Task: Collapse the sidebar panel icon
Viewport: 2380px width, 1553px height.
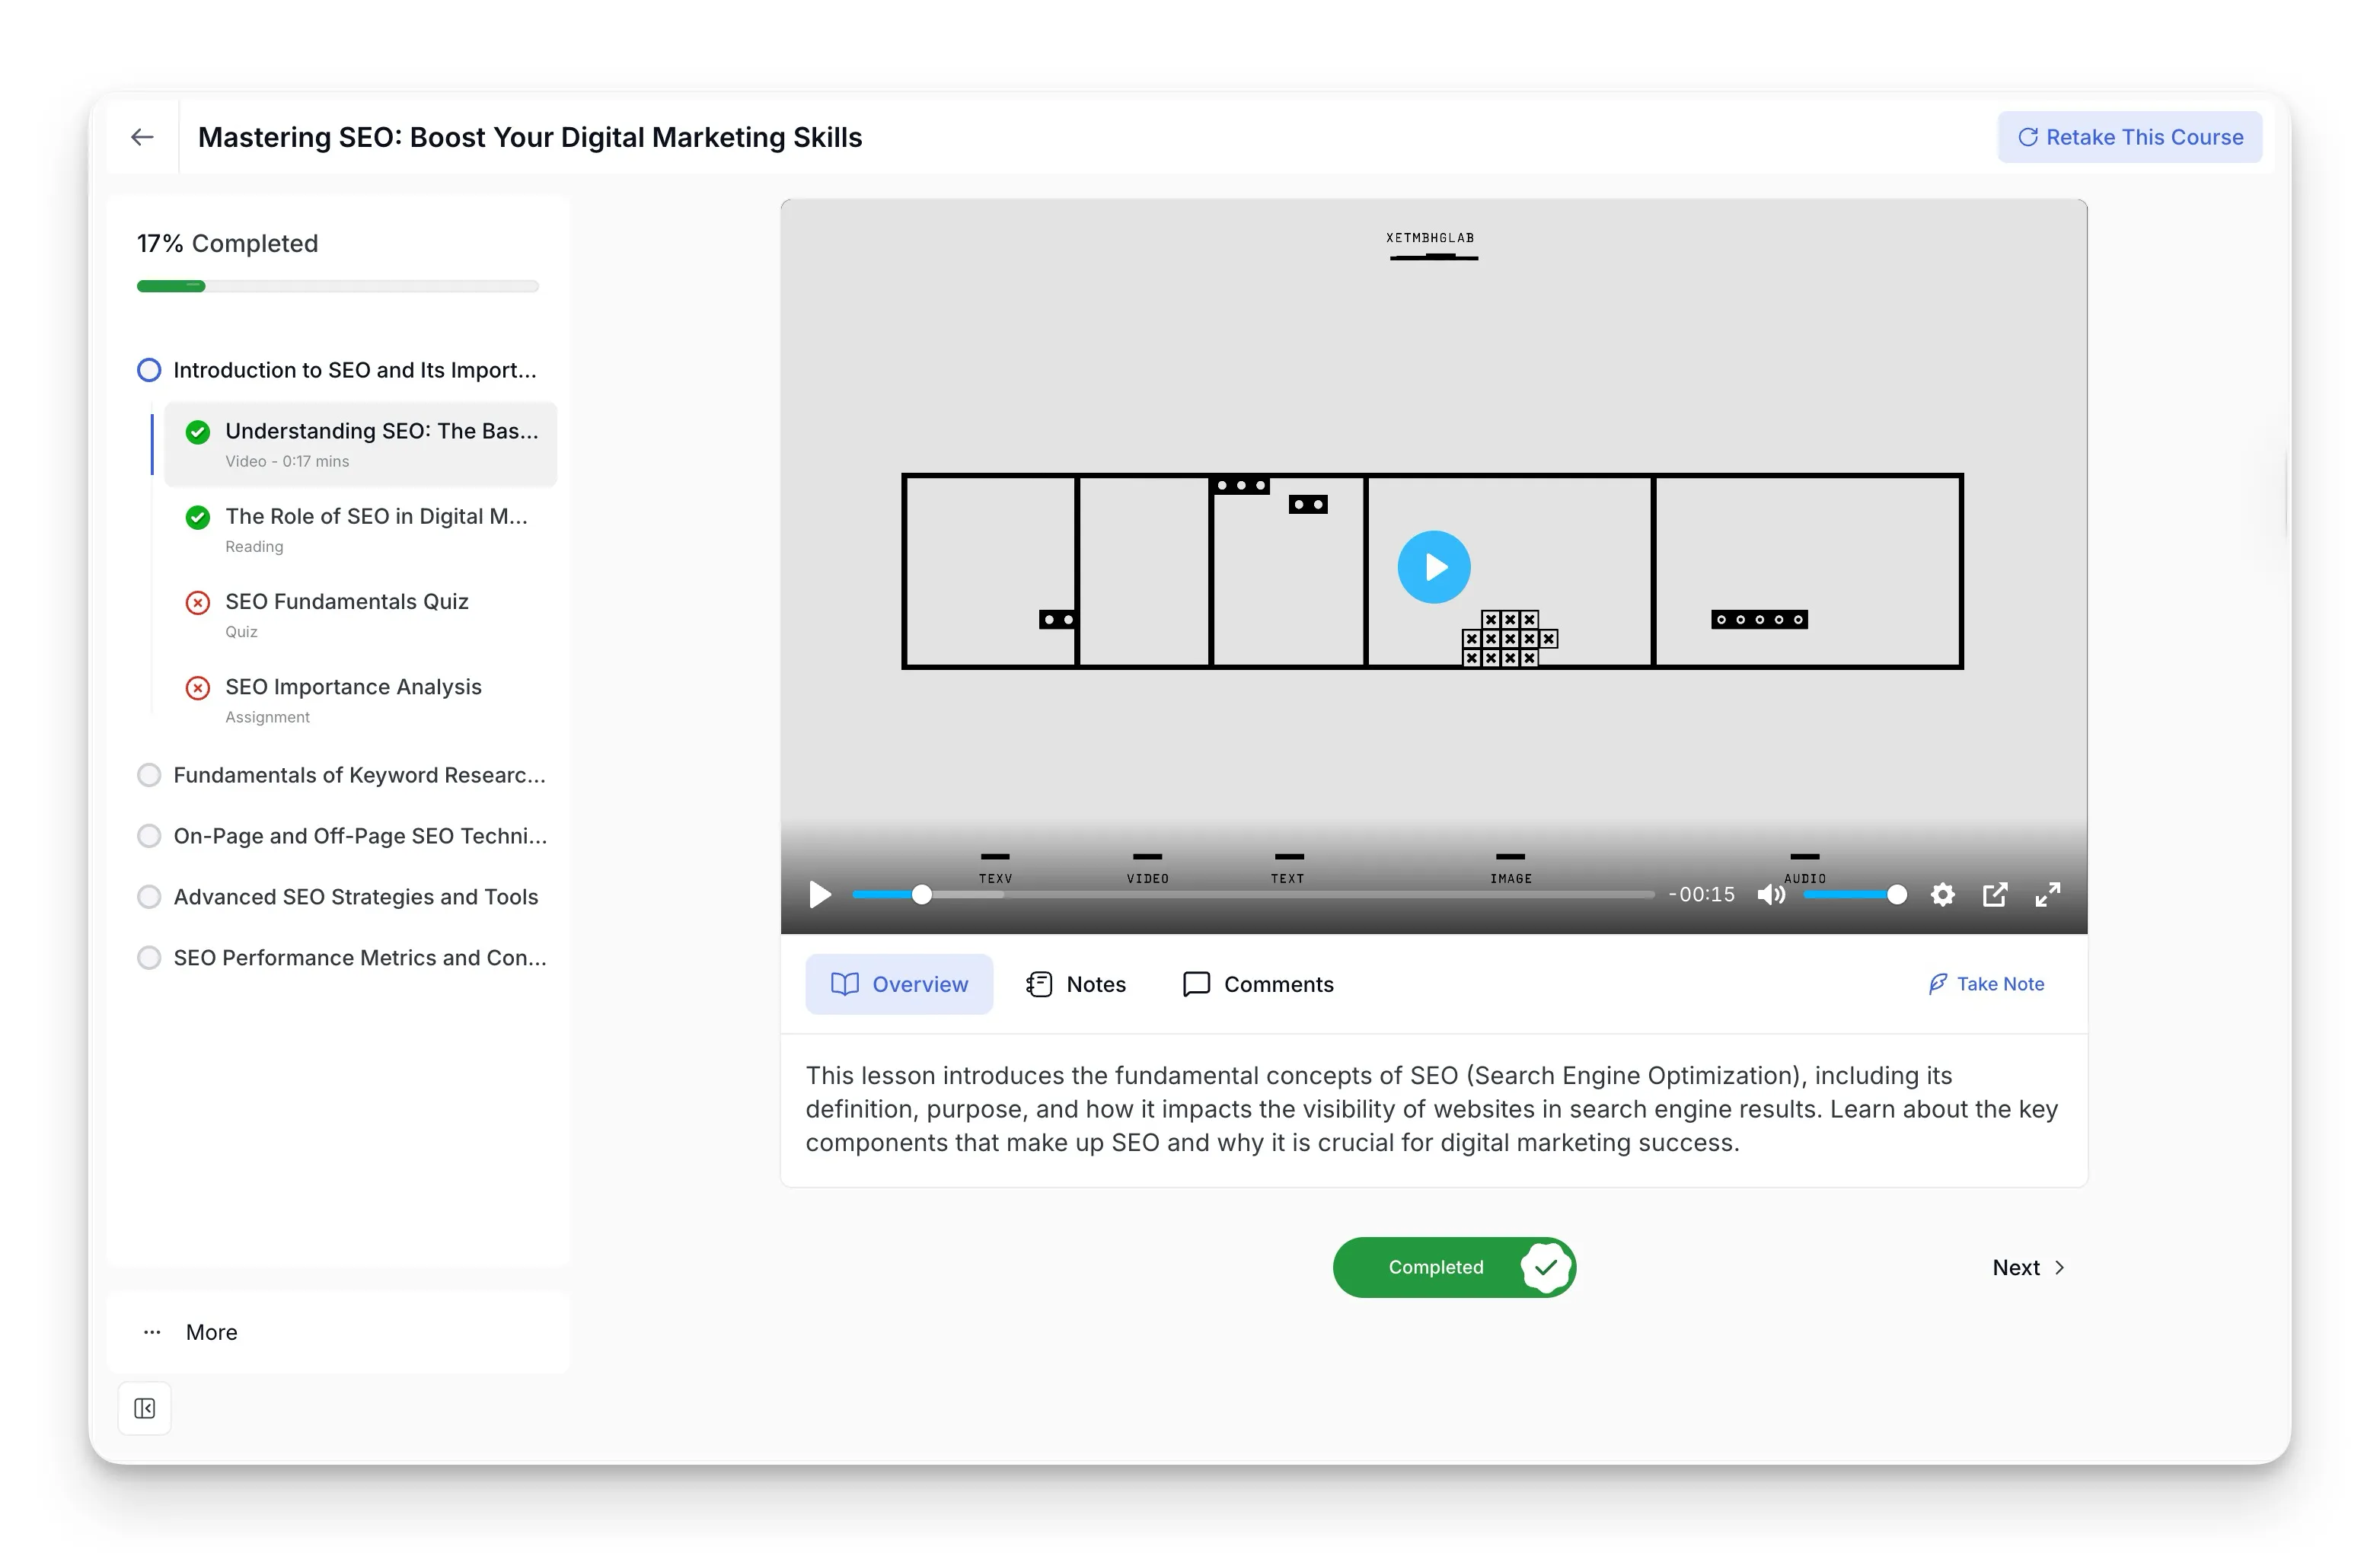Action: point(145,1408)
